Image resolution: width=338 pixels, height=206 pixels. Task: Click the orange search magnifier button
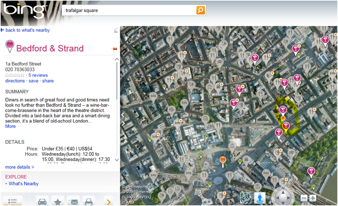tap(201, 10)
